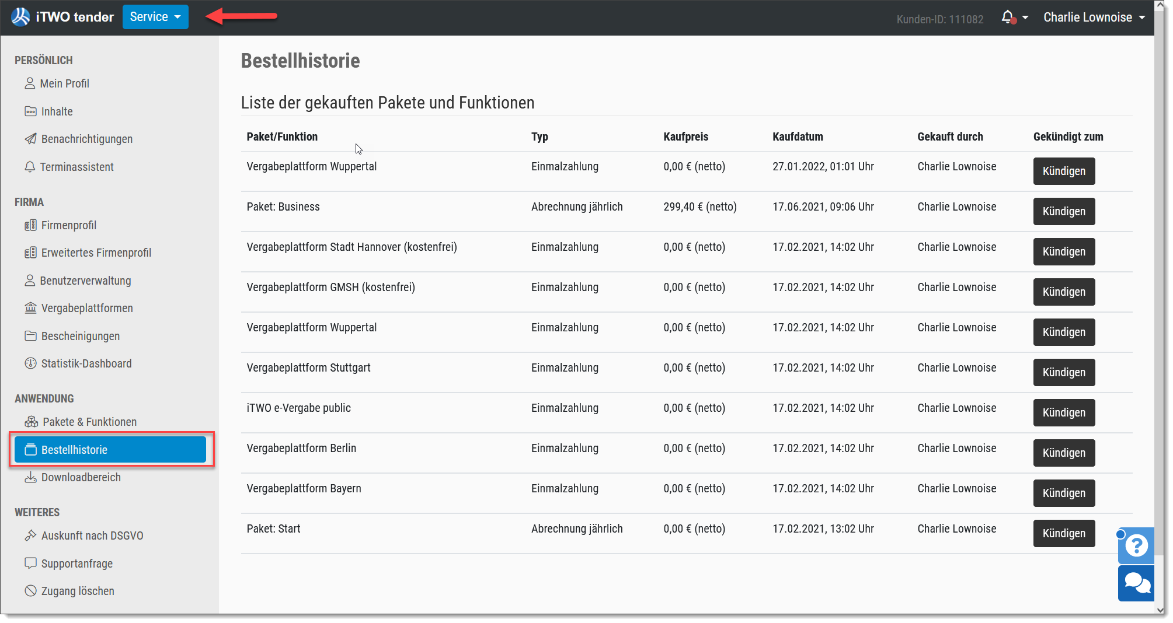Click the Mein Profil person icon
The image size is (1173, 623).
30,83
